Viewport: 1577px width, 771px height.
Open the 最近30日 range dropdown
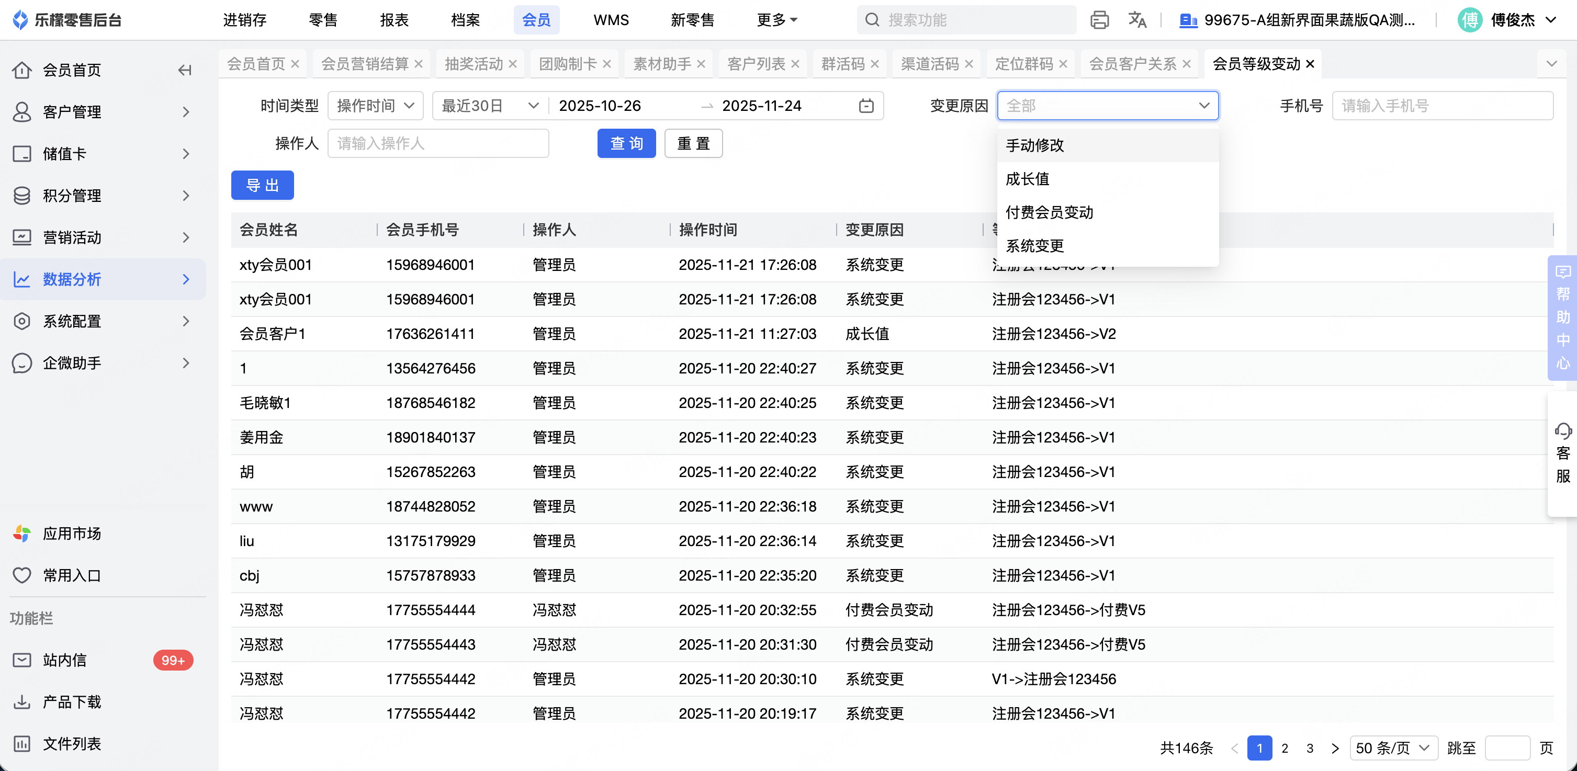(489, 106)
